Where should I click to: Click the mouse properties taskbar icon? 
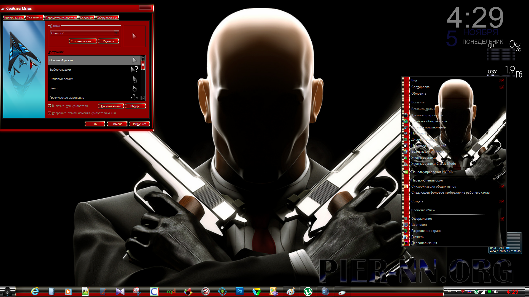(x=342, y=293)
